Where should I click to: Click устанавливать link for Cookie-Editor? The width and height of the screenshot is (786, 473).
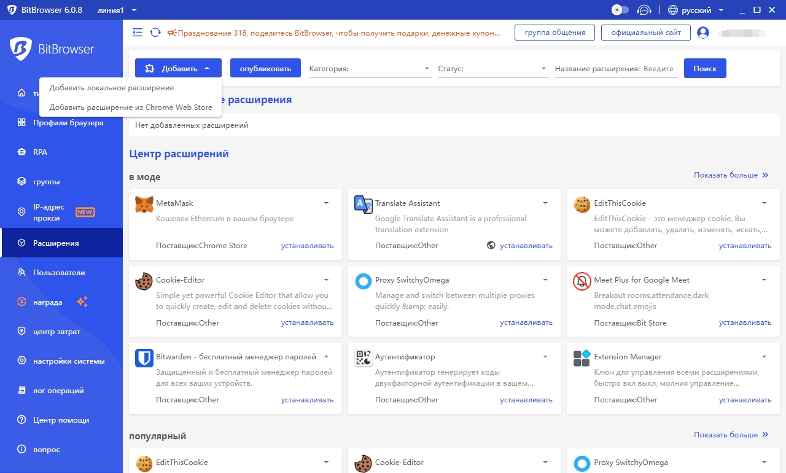307,322
